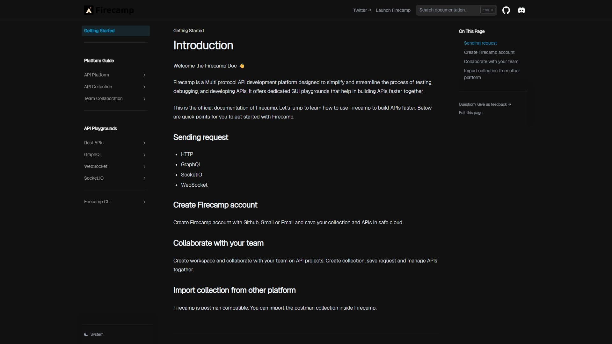The image size is (612, 344).
Task: Click the Firecamp wordmark in header
Action: (x=115, y=10)
